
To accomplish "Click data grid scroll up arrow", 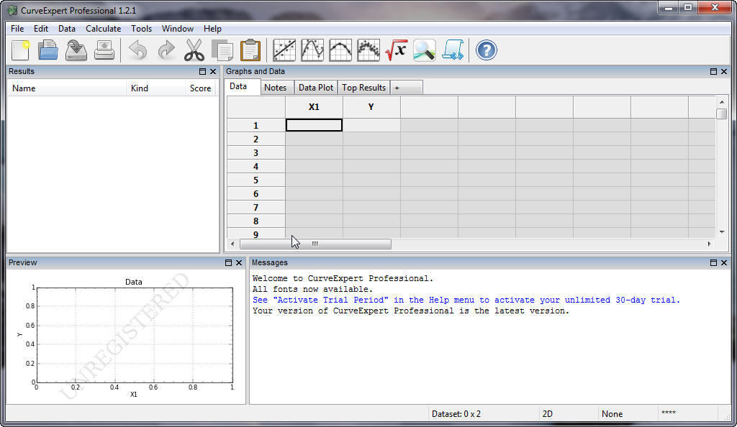I will pyautogui.click(x=722, y=102).
